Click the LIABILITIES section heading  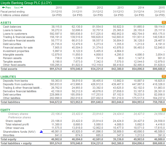coord(8,77)
